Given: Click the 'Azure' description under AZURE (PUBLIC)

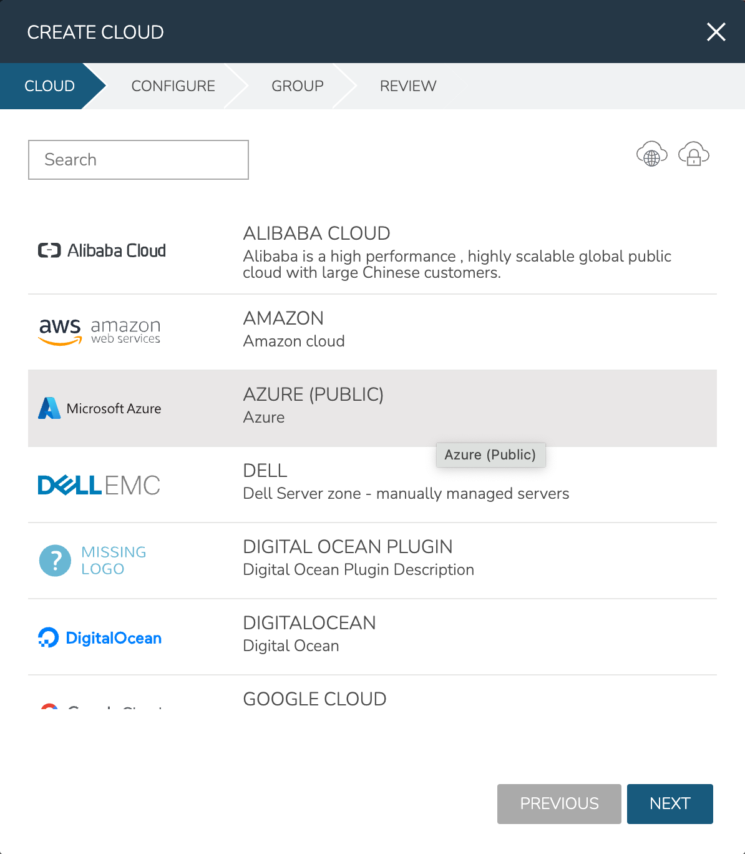Looking at the screenshot, I should 264,418.
